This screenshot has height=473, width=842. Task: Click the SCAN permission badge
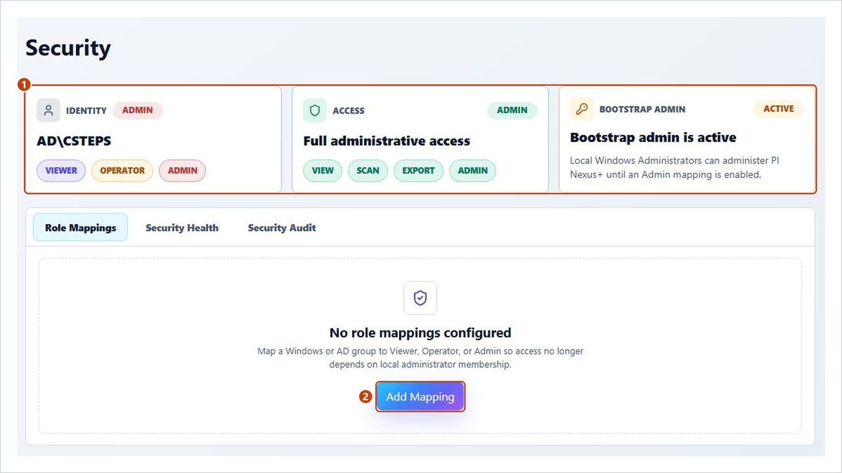coord(368,171)
